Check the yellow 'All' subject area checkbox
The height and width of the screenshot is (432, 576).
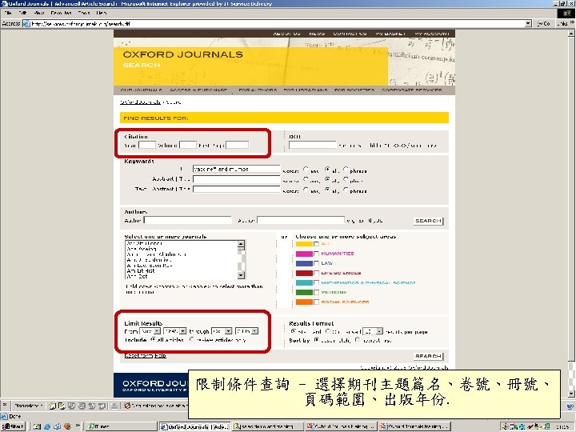(316, 244)
